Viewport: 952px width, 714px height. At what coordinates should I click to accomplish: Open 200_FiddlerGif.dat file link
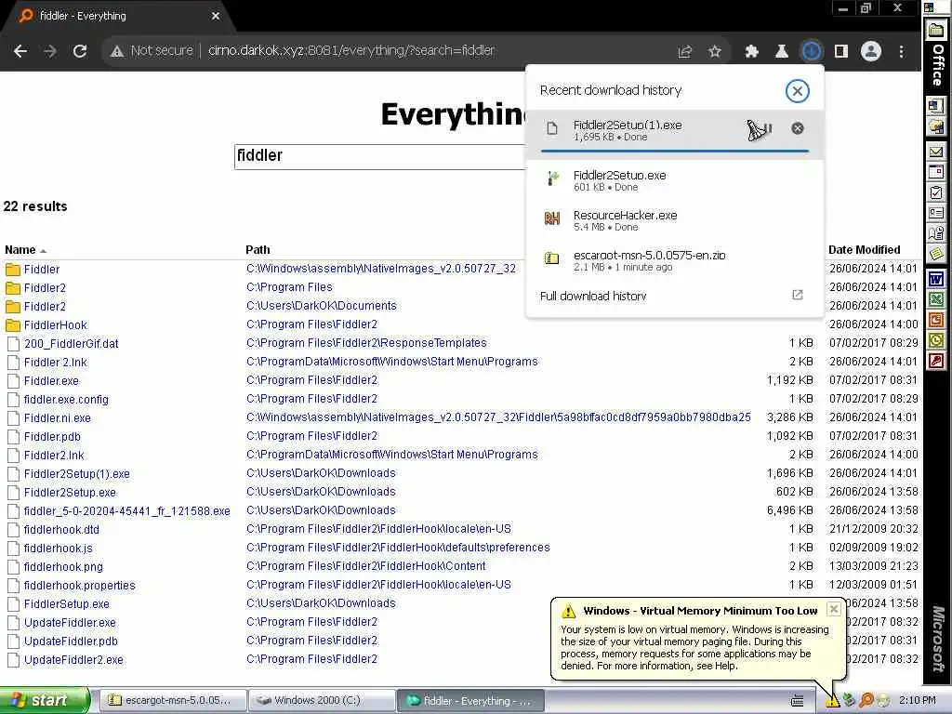71,344
